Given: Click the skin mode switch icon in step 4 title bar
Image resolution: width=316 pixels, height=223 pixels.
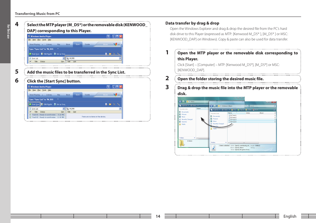Looking at the screenshot, I should tap(108, 36).
